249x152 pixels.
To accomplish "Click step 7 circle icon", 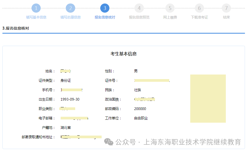I will 226,8.
